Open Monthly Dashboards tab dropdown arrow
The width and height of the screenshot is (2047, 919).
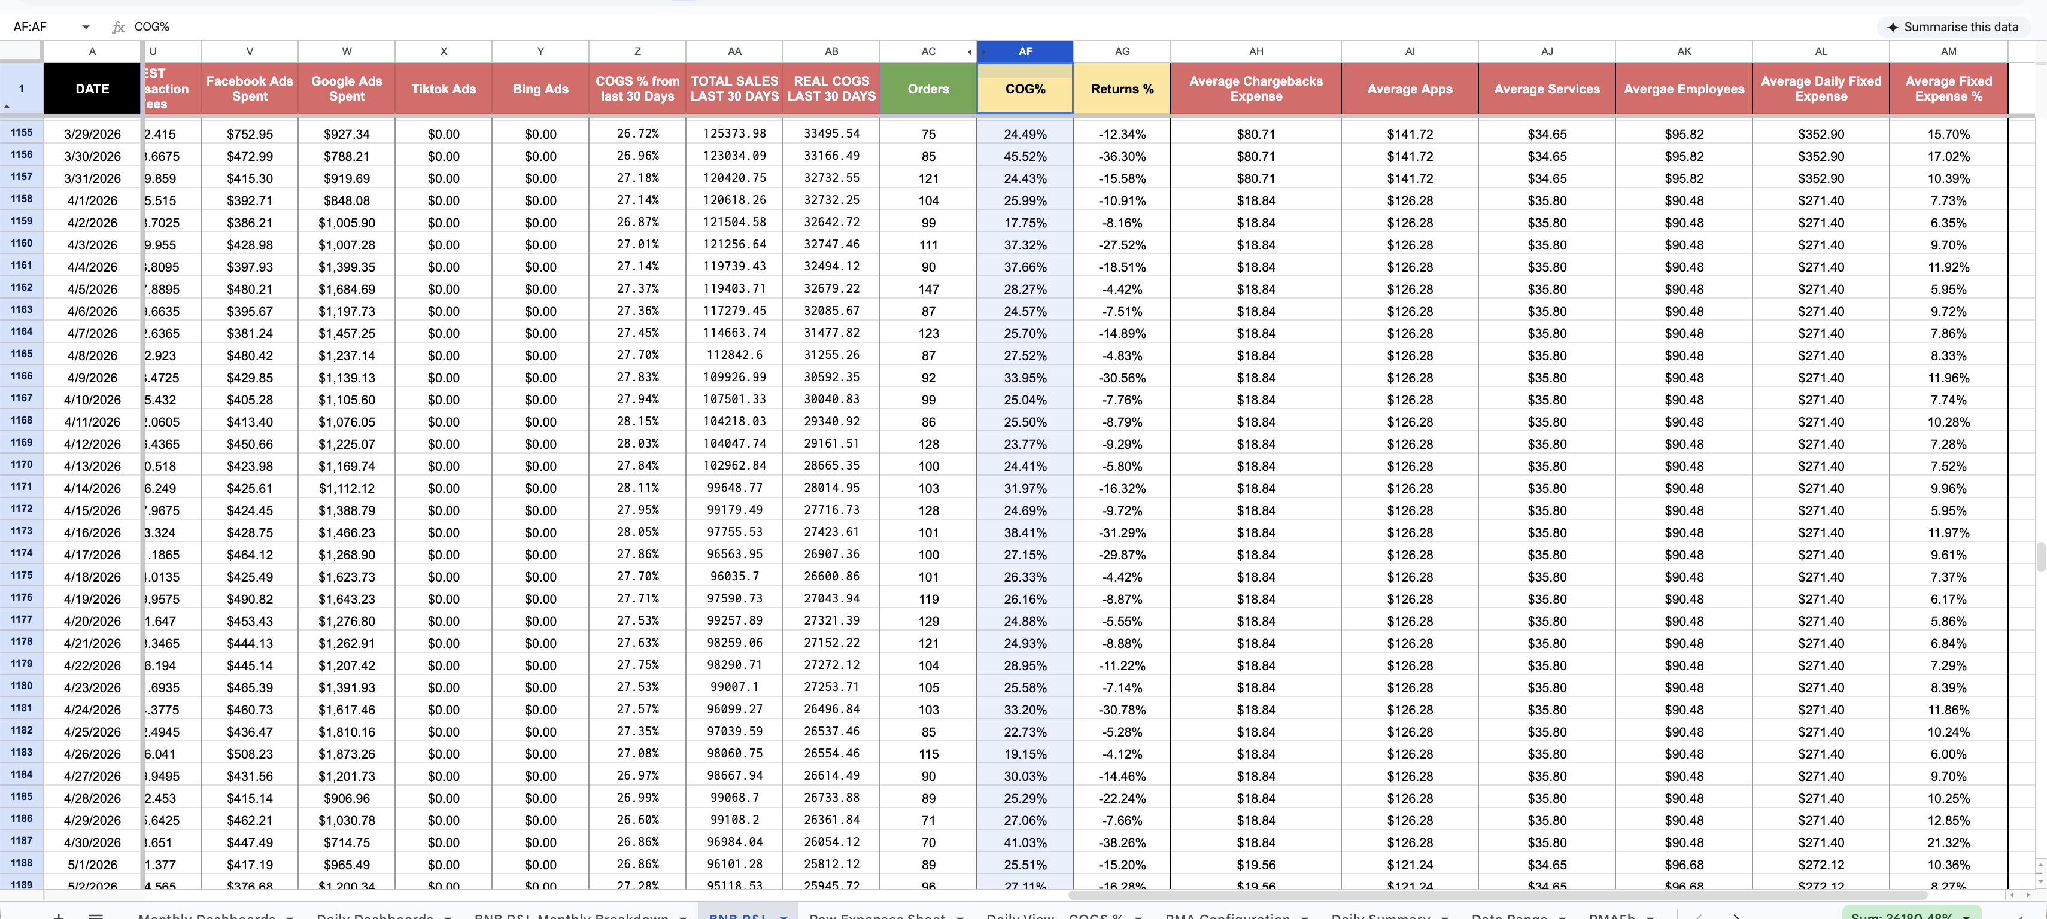290,916
